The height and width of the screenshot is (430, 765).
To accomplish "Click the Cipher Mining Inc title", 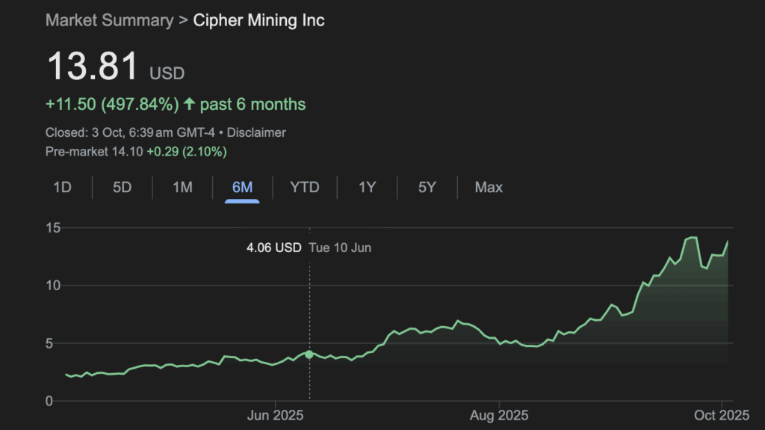I will point(258,20).
